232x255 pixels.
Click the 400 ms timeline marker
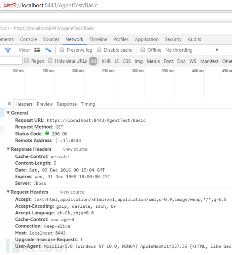(x=198, y=71)
